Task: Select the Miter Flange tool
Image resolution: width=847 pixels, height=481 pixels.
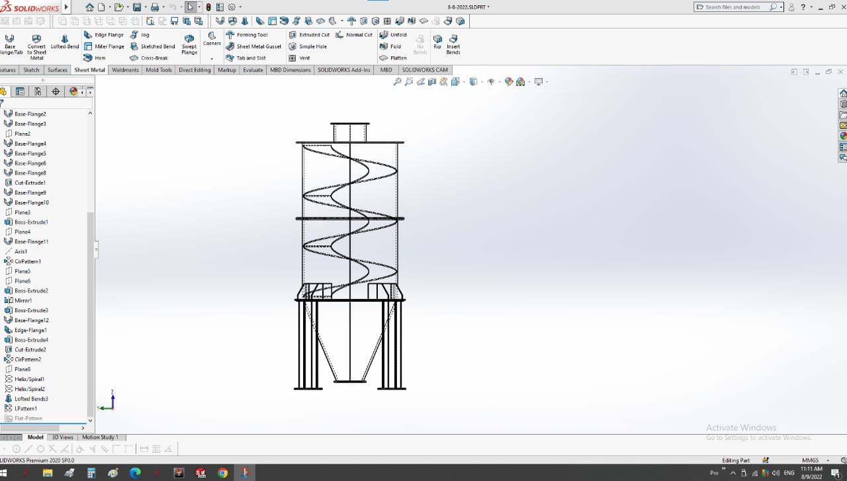Action: (104, 47)
